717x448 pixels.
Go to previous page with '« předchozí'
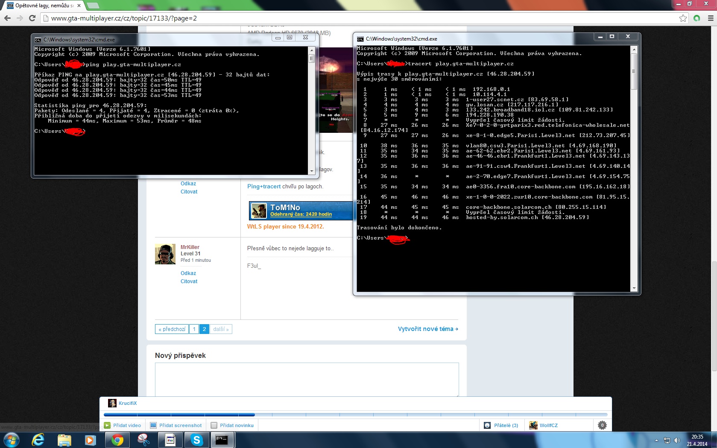pos(172,329)
